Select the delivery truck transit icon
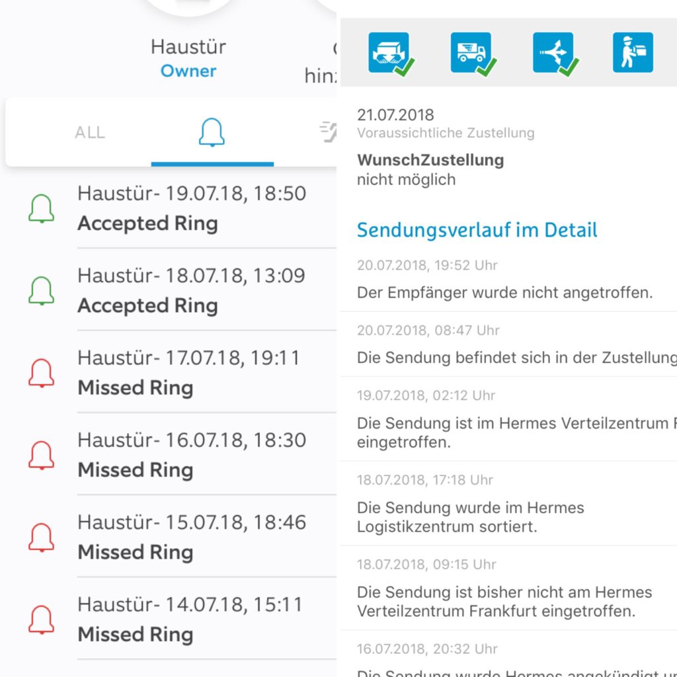677x677 pixels. pyautogui.click(x=472, y=52)
